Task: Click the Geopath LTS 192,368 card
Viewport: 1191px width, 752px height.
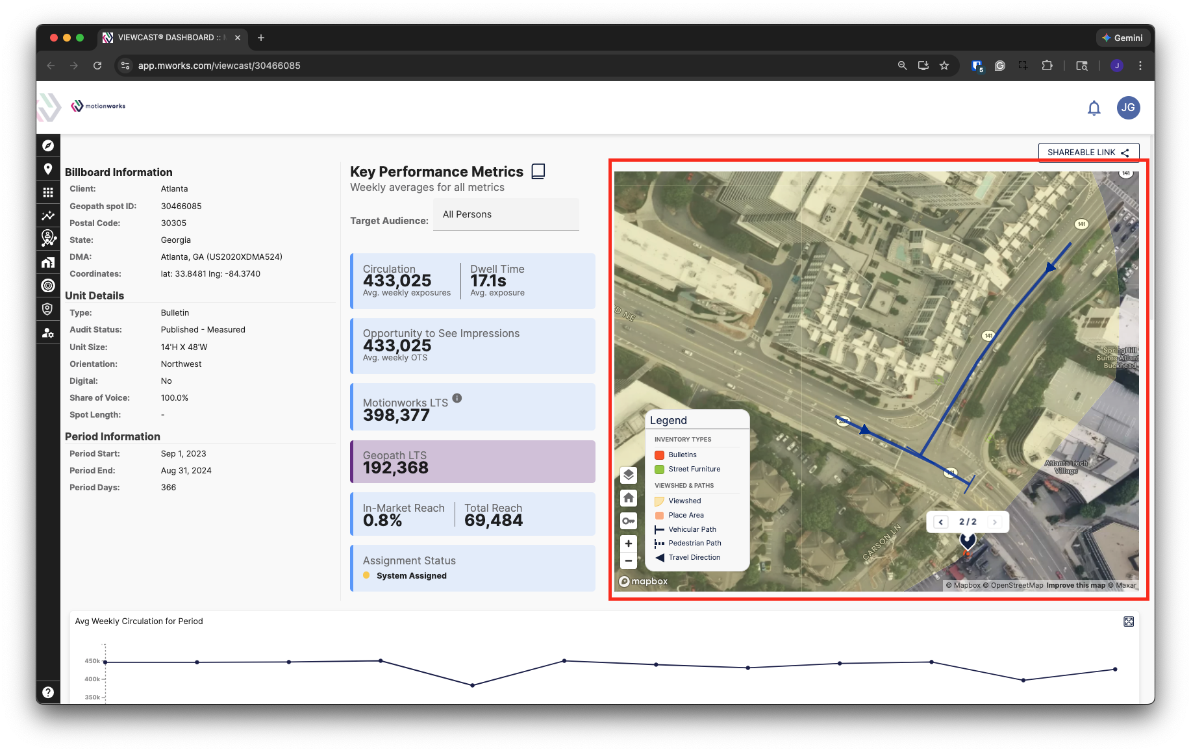Action: (x=473, y=462)
